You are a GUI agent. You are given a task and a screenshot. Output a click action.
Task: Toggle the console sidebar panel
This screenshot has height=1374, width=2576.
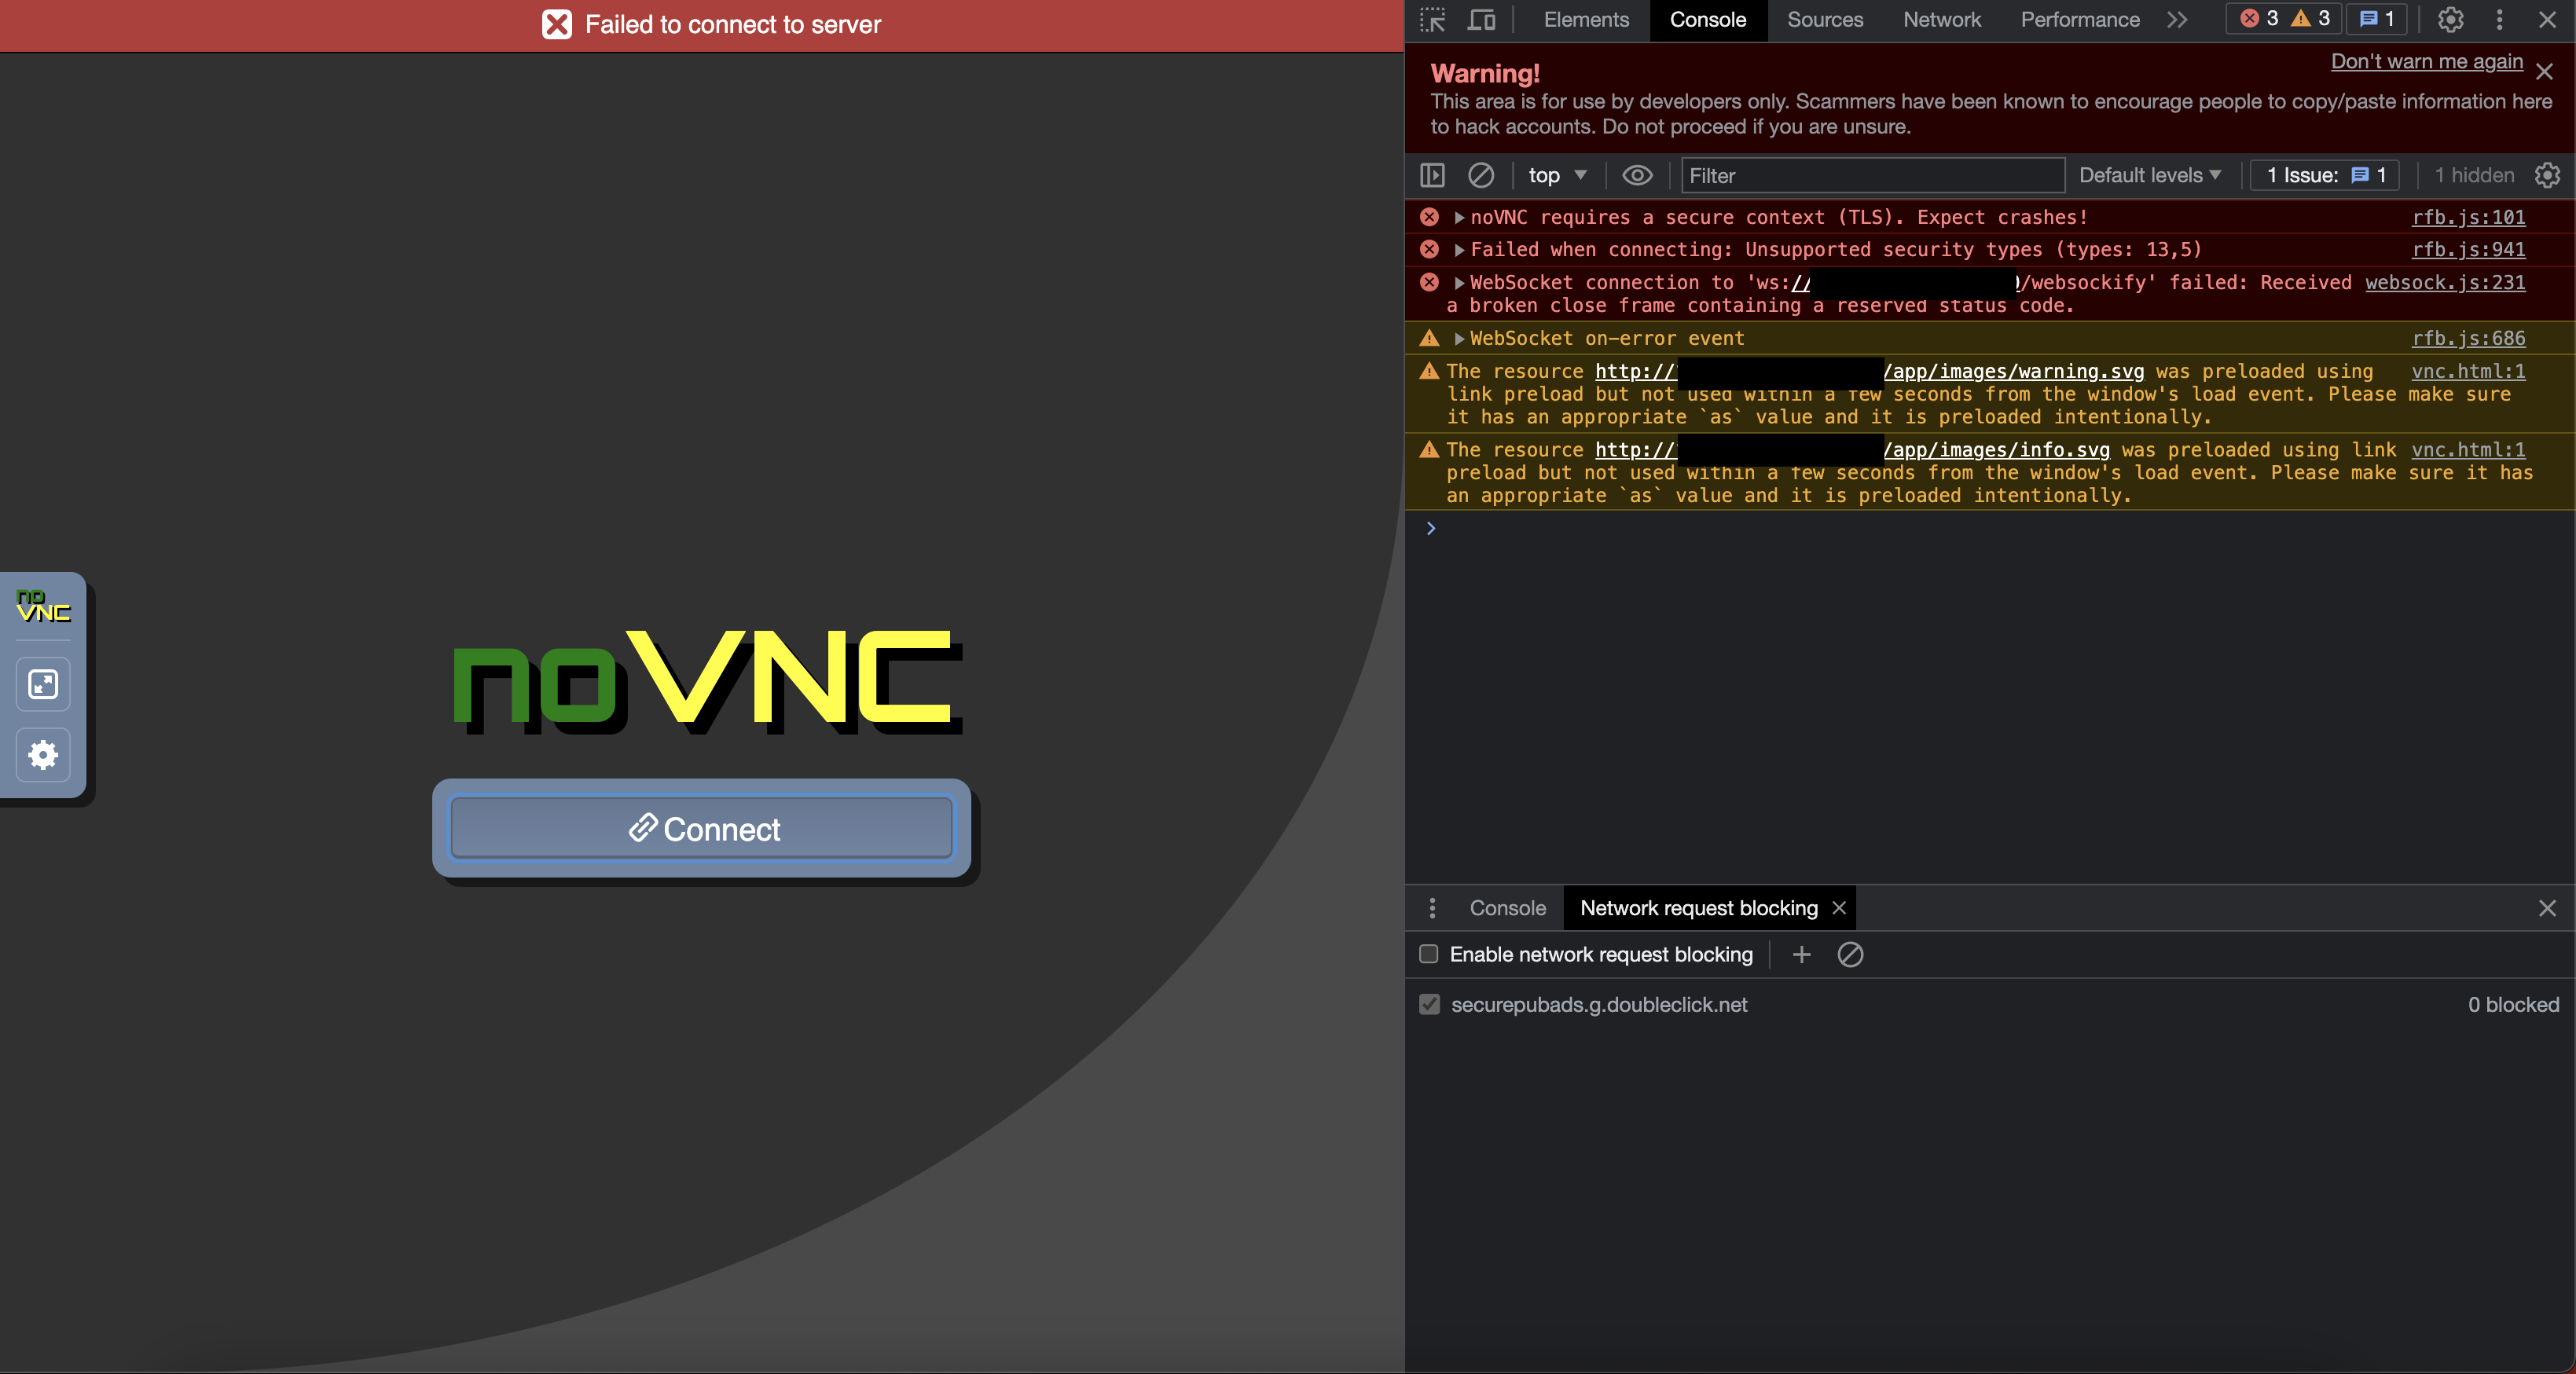[1432, 175]
